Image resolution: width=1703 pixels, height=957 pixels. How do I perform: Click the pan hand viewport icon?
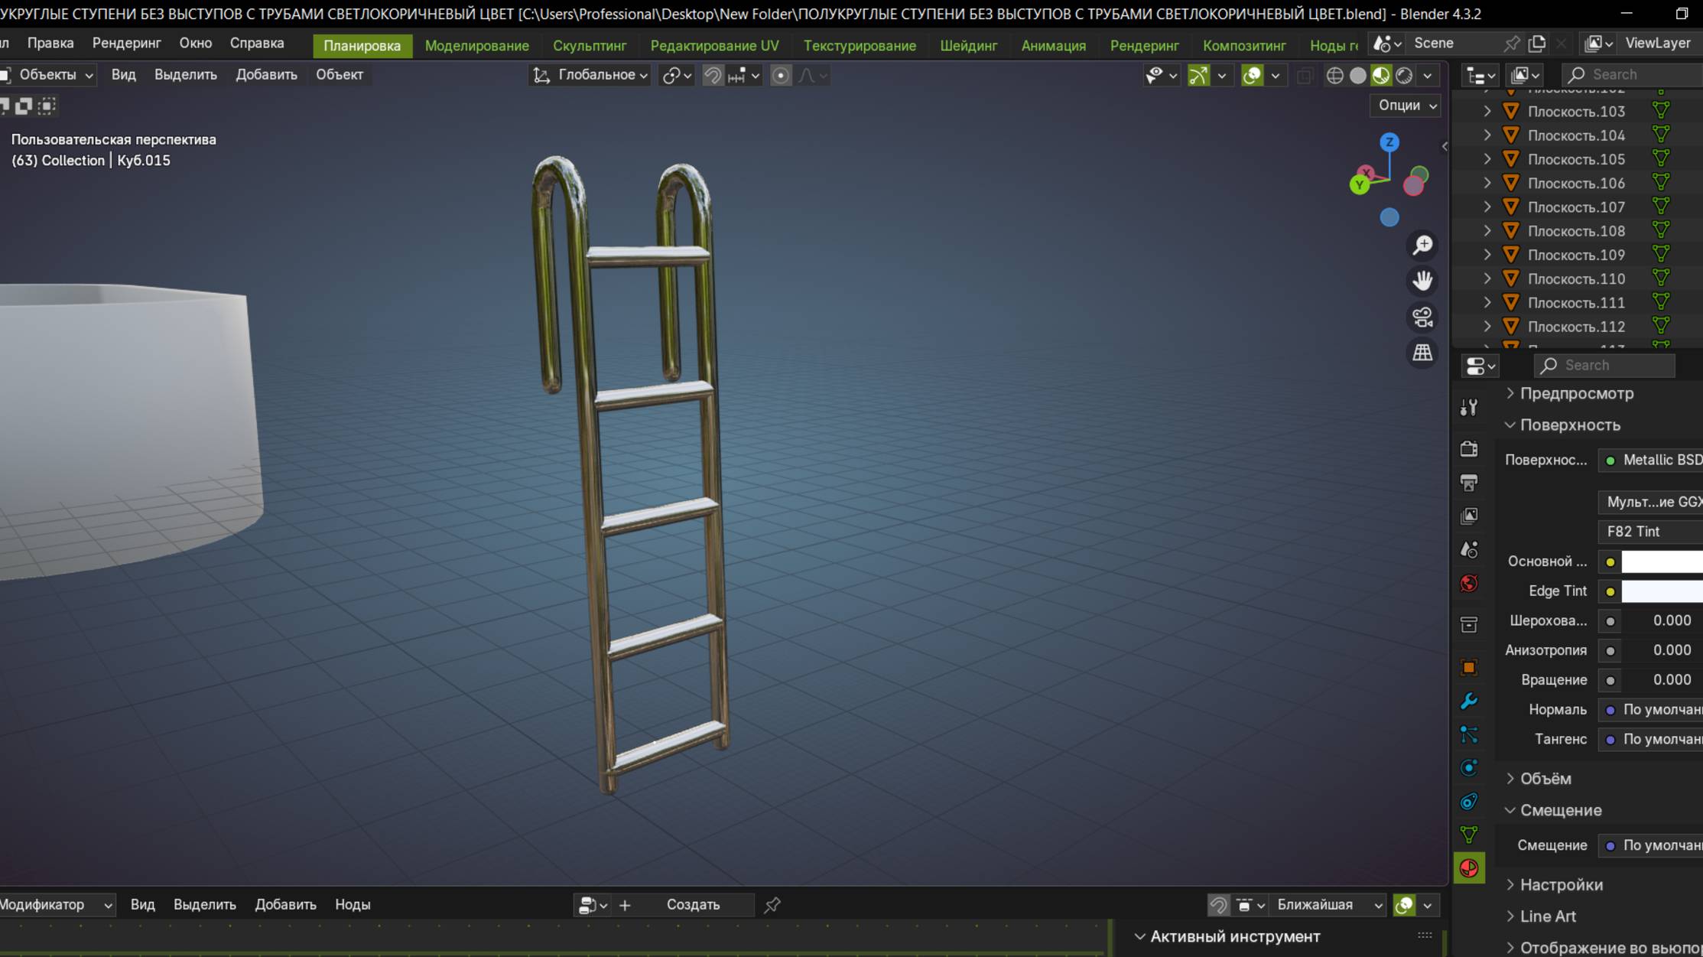[x=1422, y=281]
